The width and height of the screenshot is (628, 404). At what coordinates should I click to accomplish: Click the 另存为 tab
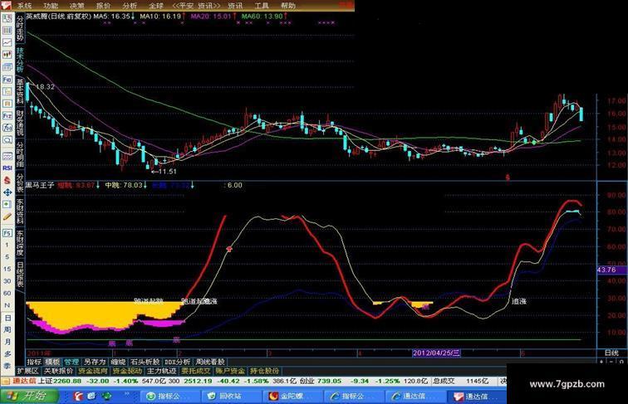pos(94,362)
